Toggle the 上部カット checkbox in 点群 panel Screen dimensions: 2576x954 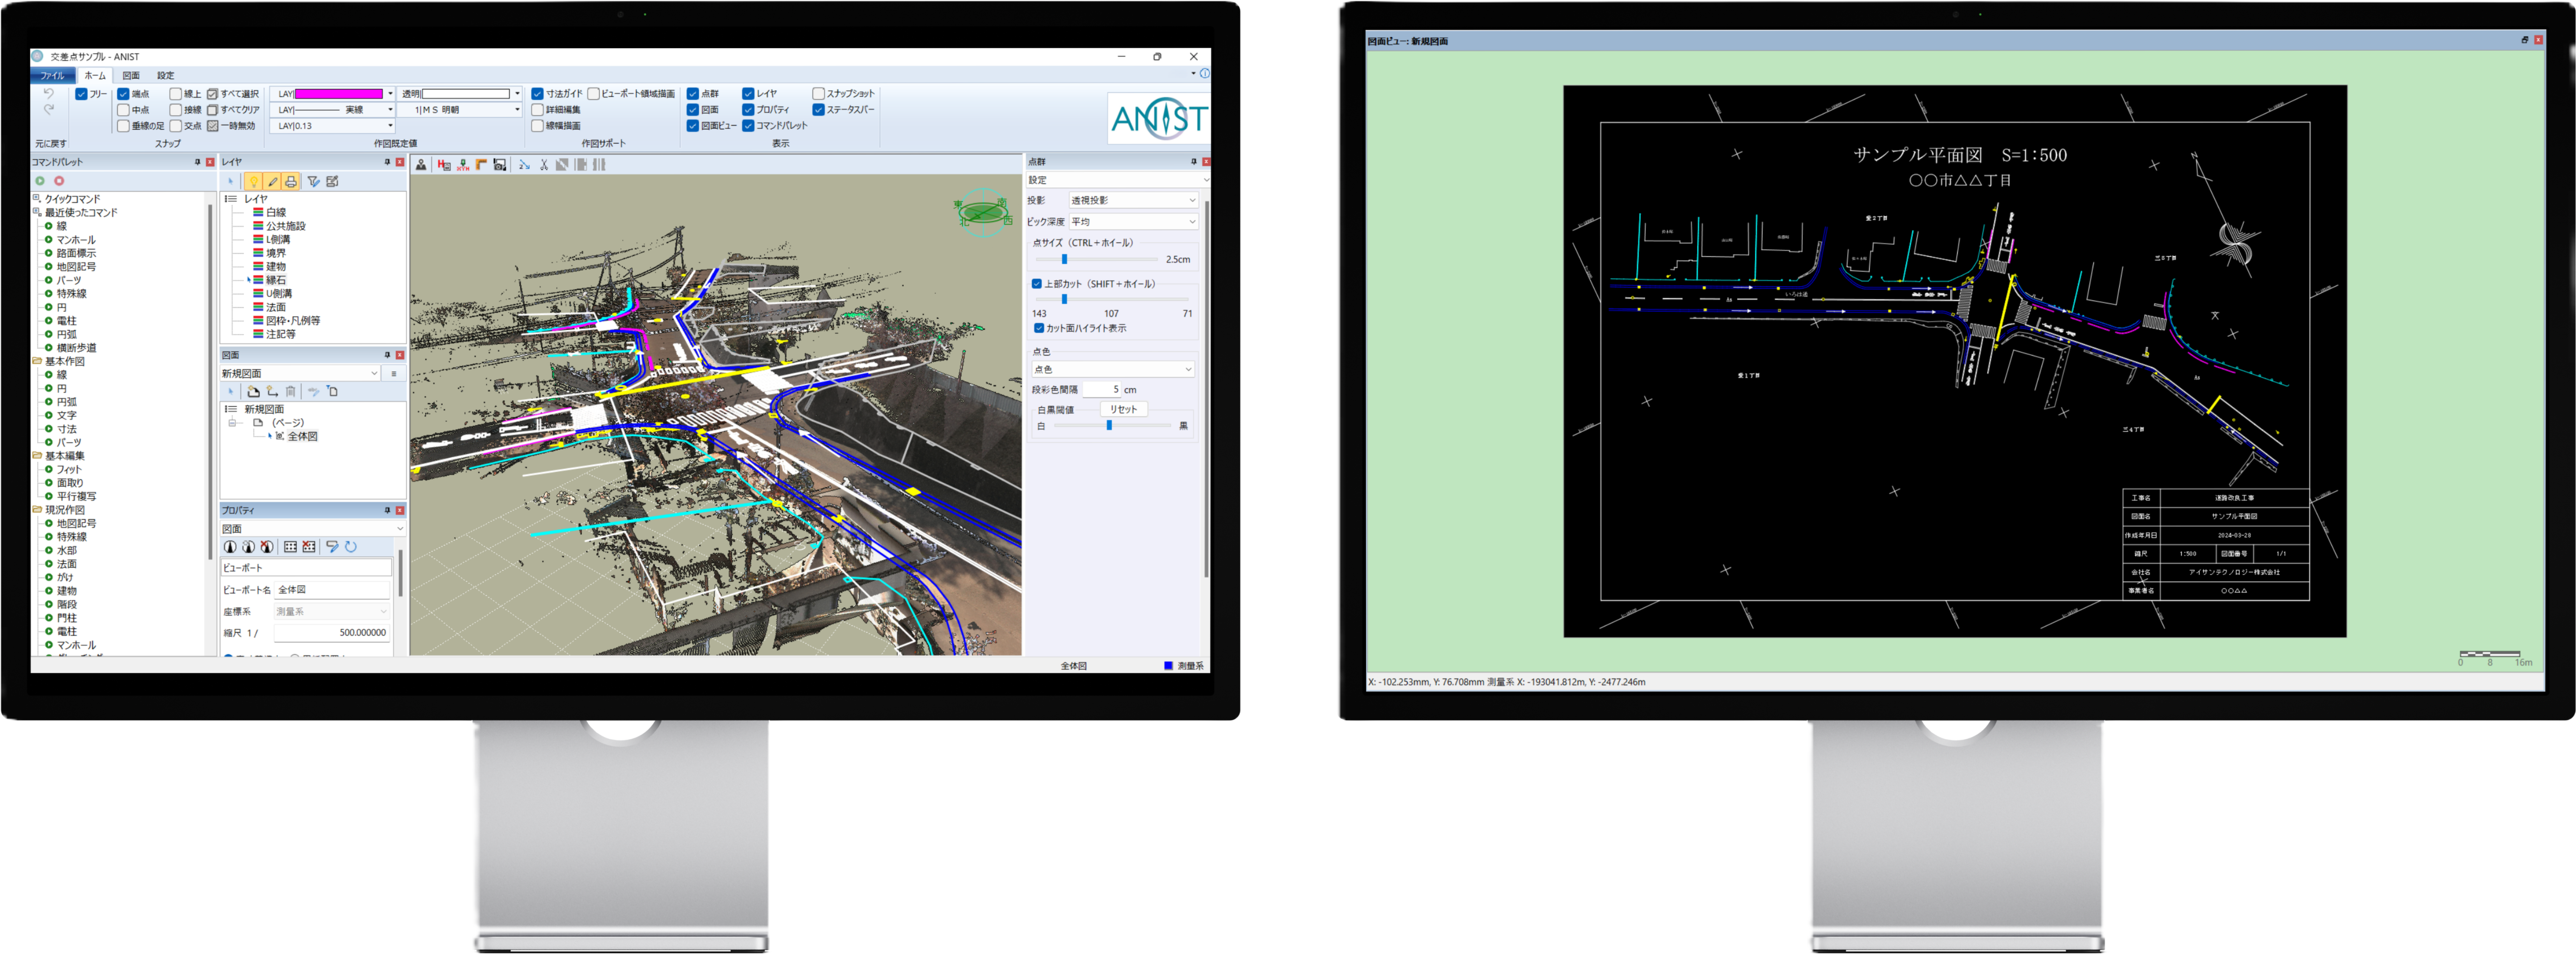(1037, 284)
